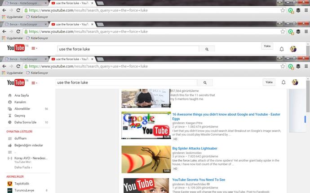This screenshot has height=193, width=310.
Task: Select the 'use the force luke' tab in topmost window
Action: (x=72, y=3)
